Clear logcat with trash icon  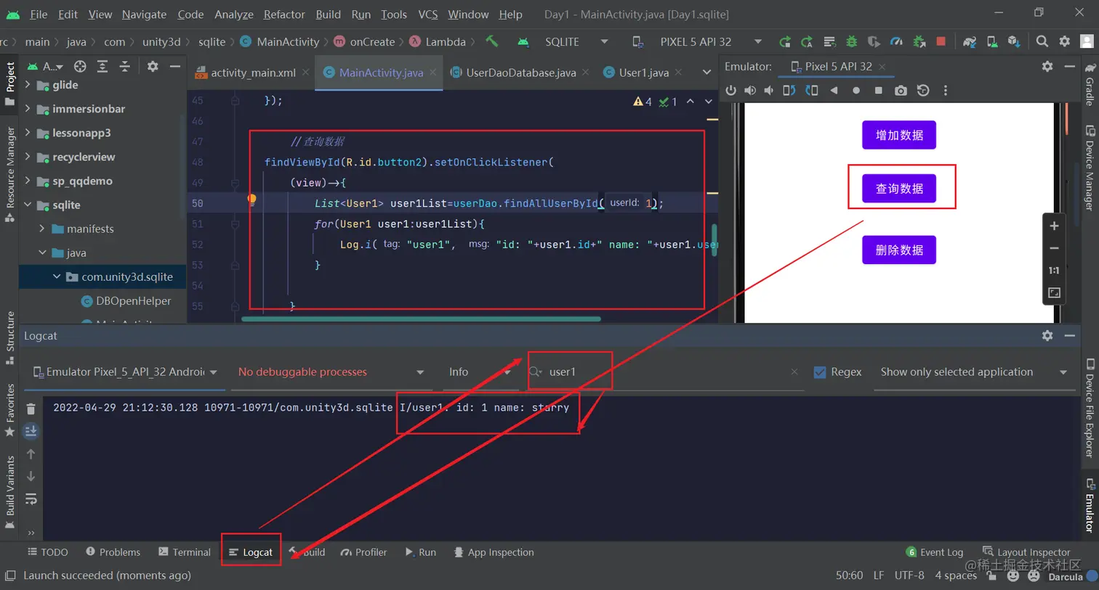tap(31, 409)
